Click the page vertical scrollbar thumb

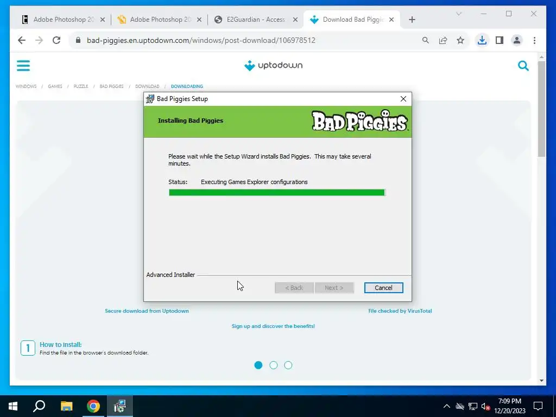point(541,109)
